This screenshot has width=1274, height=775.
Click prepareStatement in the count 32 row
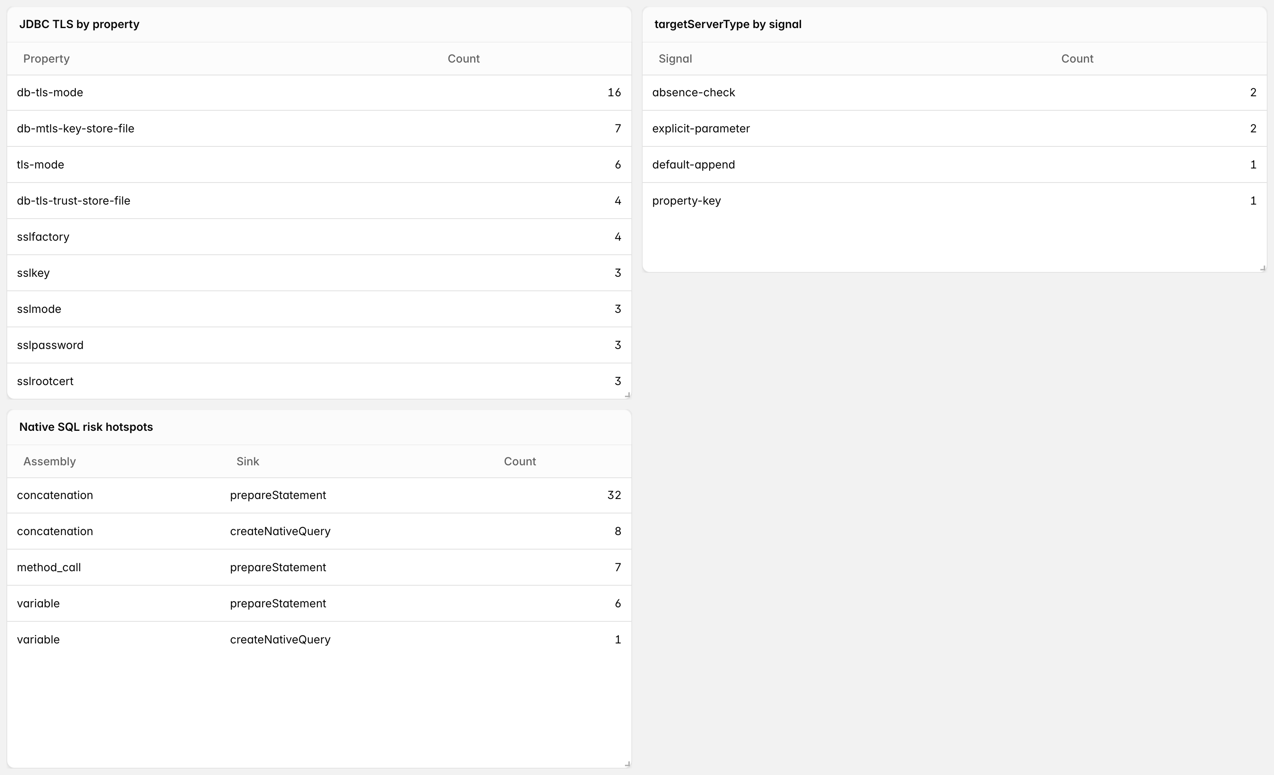pyautogui.click(x=278, y=495)
